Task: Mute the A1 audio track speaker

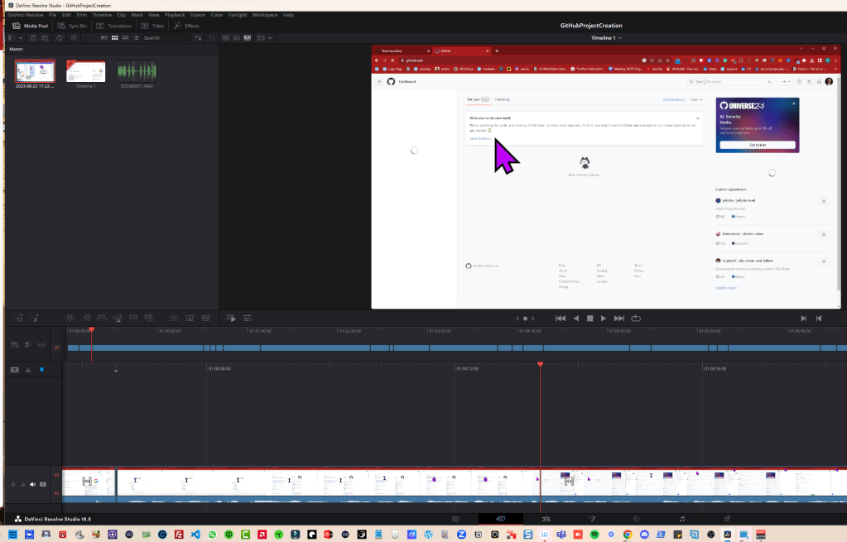Action: click(x=32, y=484)
